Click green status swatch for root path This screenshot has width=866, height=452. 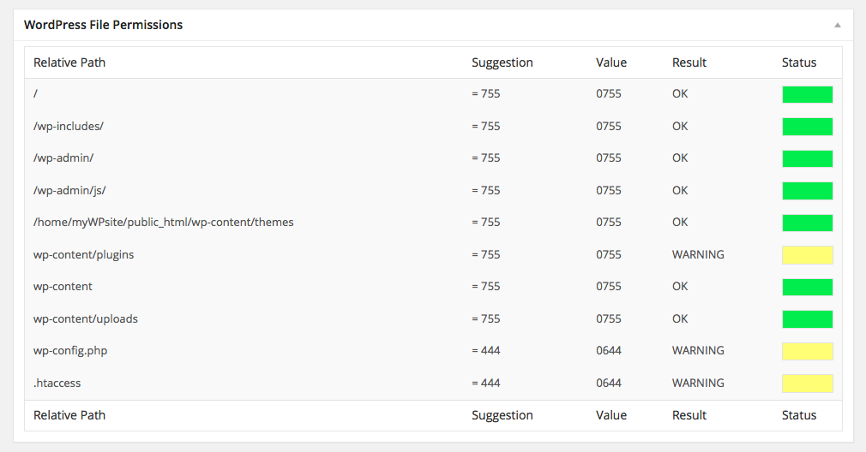click(x=807, y=94)
